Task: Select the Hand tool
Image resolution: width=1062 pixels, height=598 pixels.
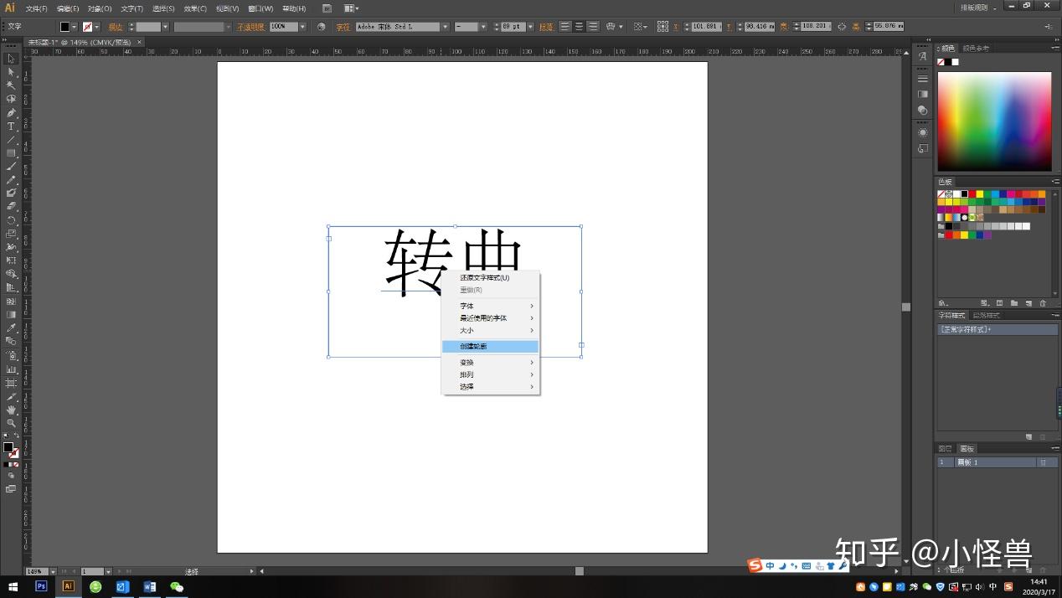Action: 11,410
